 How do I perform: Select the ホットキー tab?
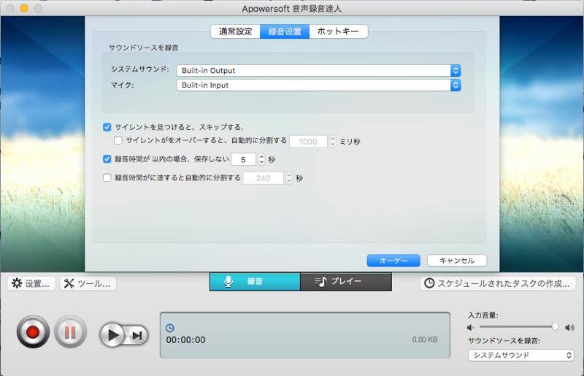point(338,31)
